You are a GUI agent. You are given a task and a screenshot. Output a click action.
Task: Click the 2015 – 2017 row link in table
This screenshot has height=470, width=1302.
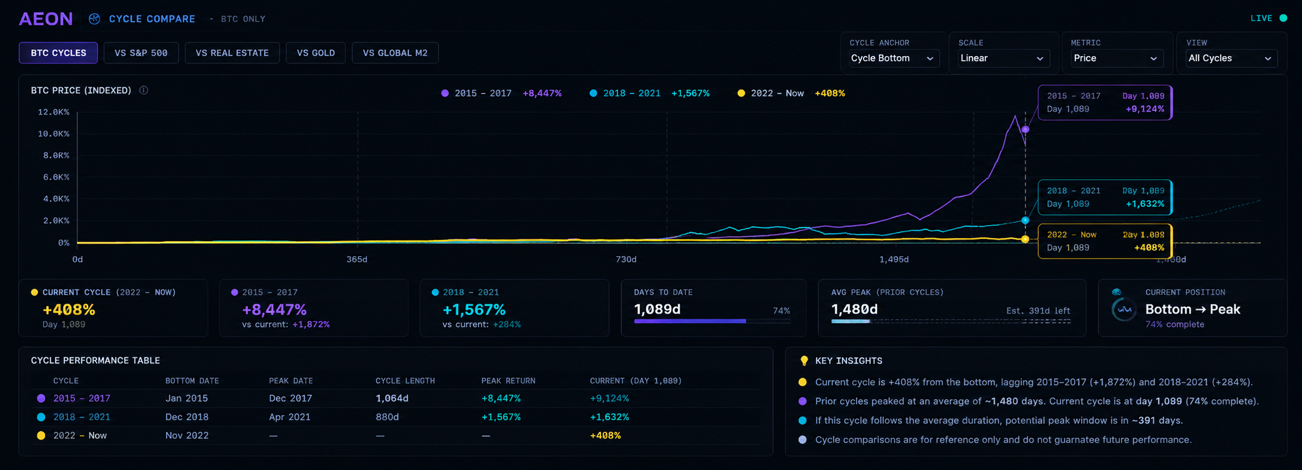coord(82,398)
